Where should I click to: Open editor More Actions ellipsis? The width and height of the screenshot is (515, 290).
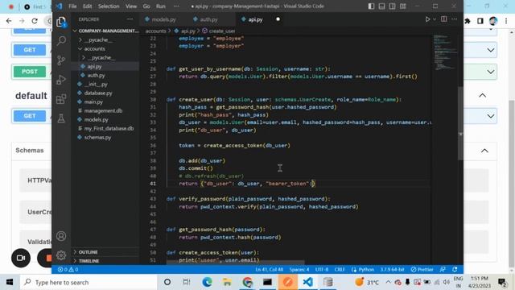click(454, 19)
